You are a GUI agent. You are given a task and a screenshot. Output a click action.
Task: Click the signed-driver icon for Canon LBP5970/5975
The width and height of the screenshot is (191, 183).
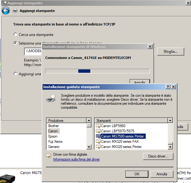[98, 131]
